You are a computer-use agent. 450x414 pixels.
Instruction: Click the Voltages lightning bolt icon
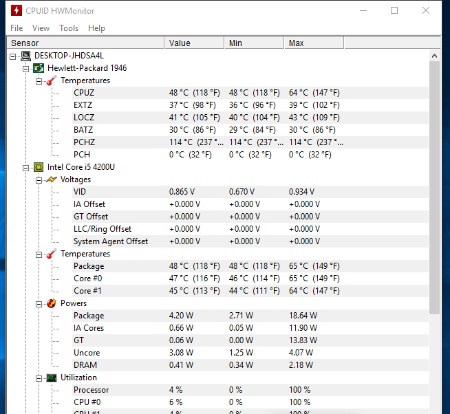click(52, 179)
